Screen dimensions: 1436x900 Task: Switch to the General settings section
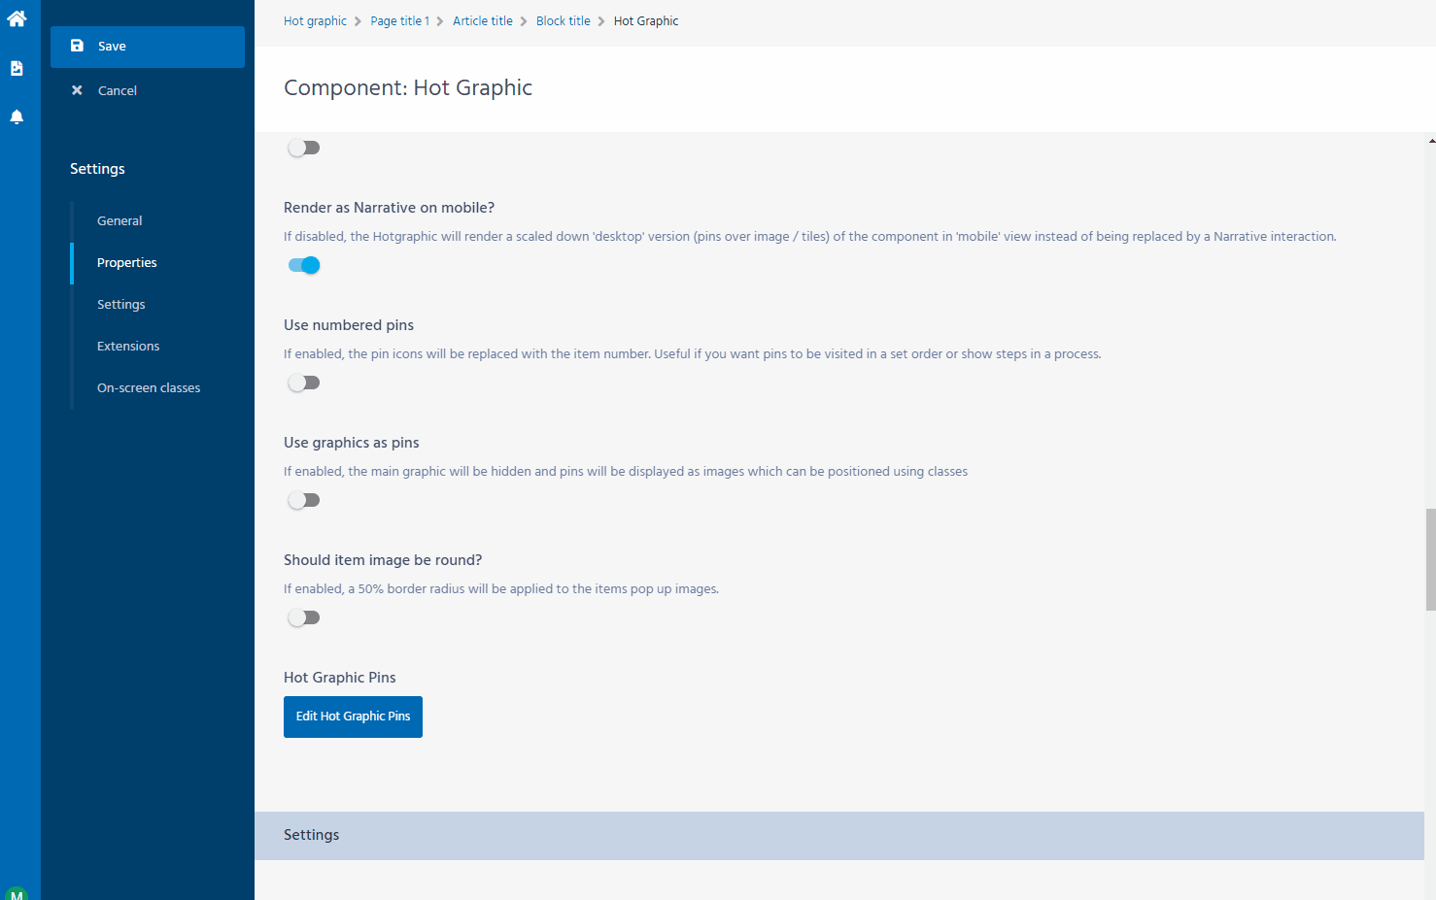pyautogui.click(x=120, y=220)
